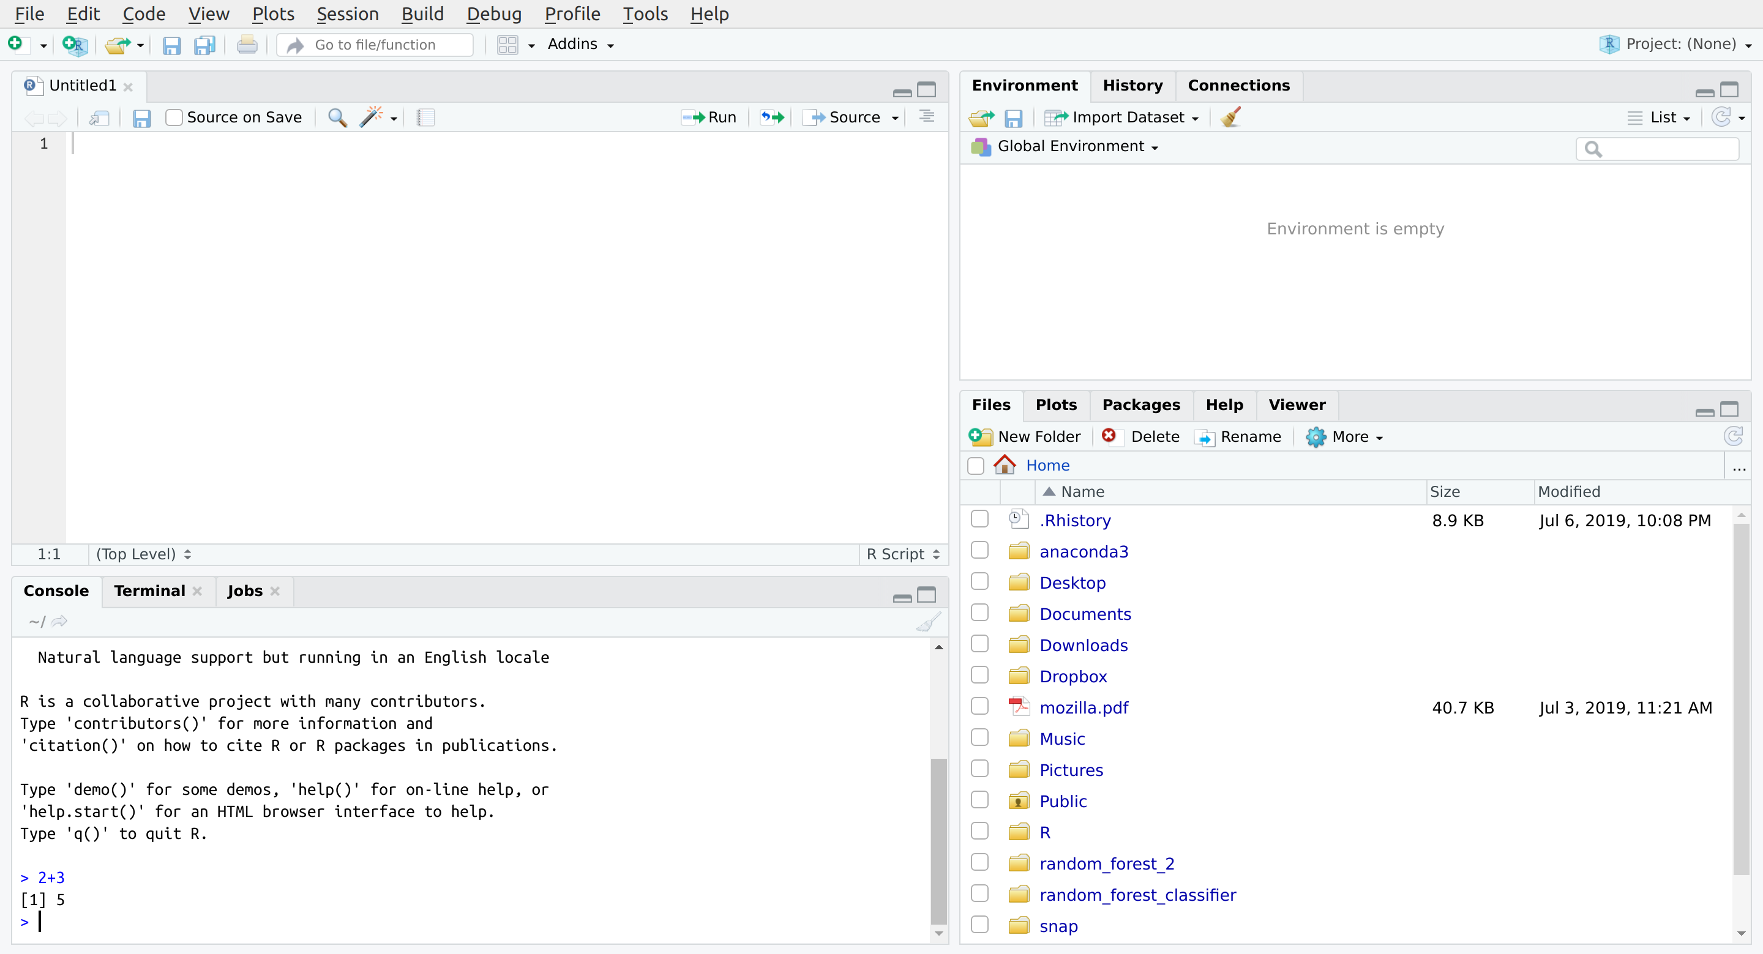Image resolution: width=1763 pixels, height=954 pixels.
Task: Open the Source button dropdown arrow
Action: 894,118
